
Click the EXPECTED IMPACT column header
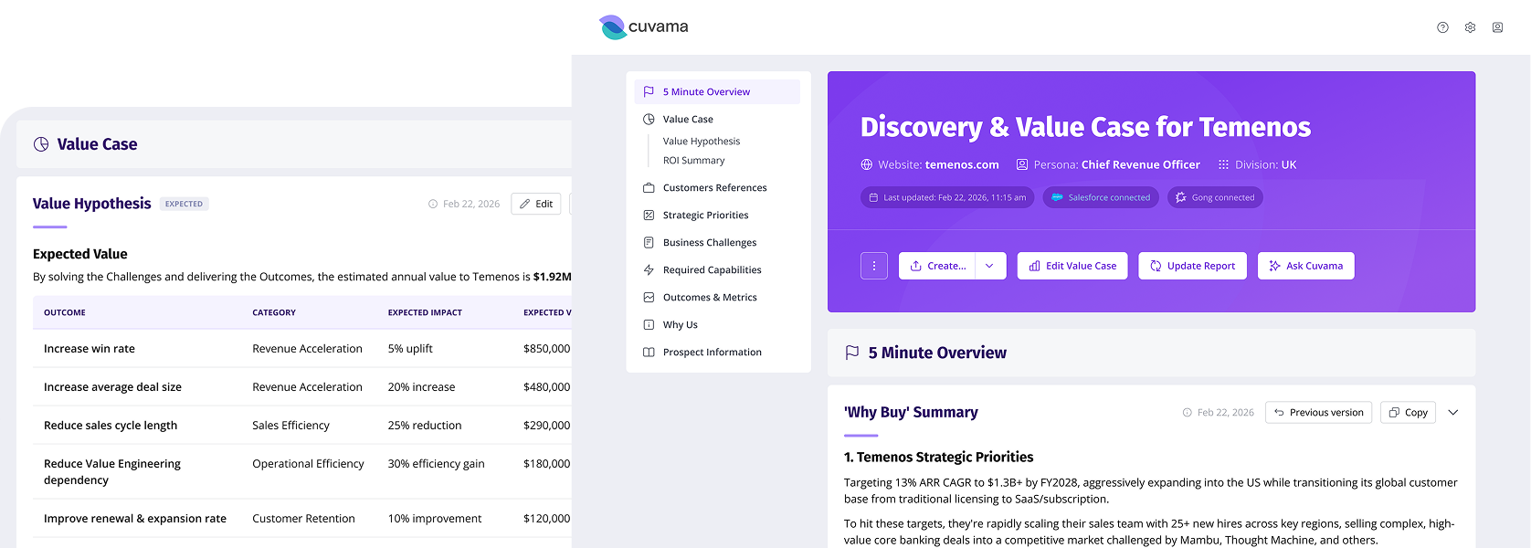click(x=425, y=312)
